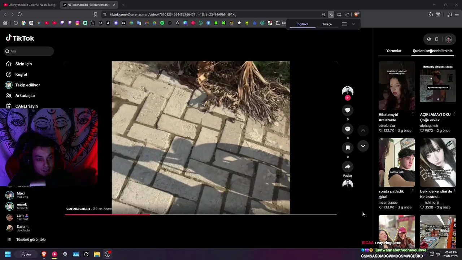Open TikTok coin icon in header

coord(429,39)
